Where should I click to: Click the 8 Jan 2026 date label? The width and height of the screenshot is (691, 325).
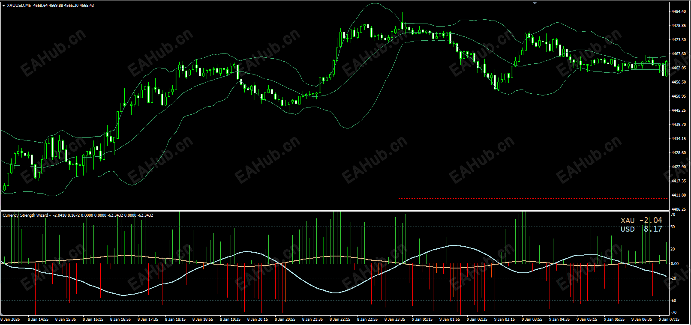(x=10, y=319)
